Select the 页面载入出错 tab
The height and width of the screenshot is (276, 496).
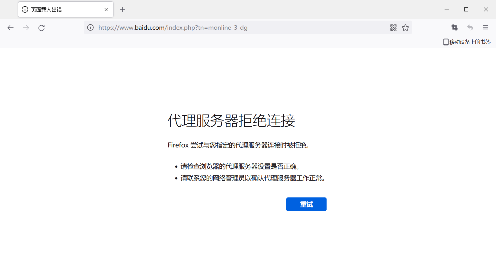pyautogui.click(x=57, y=9)
